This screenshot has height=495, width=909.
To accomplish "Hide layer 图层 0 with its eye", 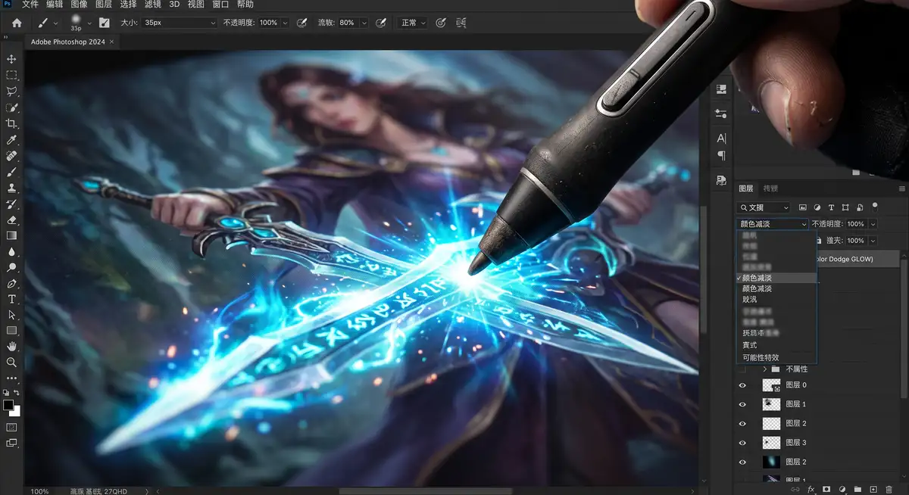I will coord(742,385).
